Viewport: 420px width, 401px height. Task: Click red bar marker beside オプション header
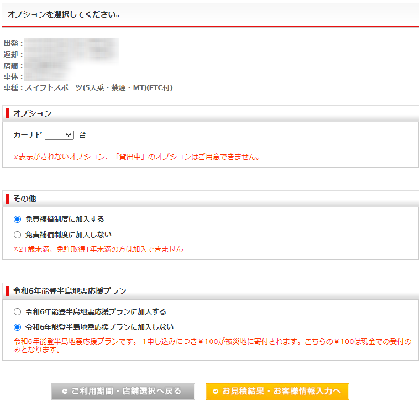8,113
